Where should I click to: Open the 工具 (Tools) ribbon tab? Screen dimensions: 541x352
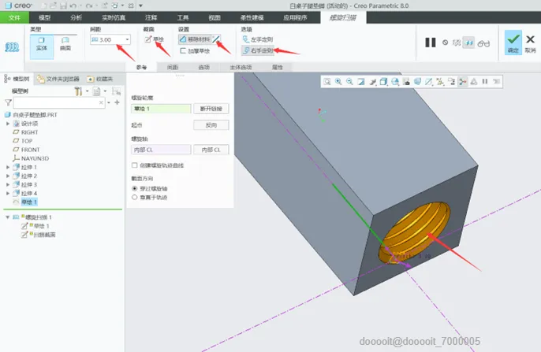point(183,17)
